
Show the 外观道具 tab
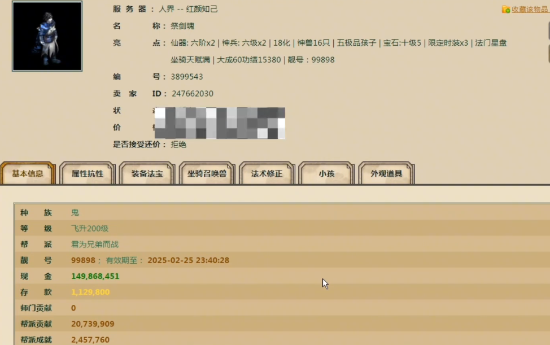(x=386, y=174)
